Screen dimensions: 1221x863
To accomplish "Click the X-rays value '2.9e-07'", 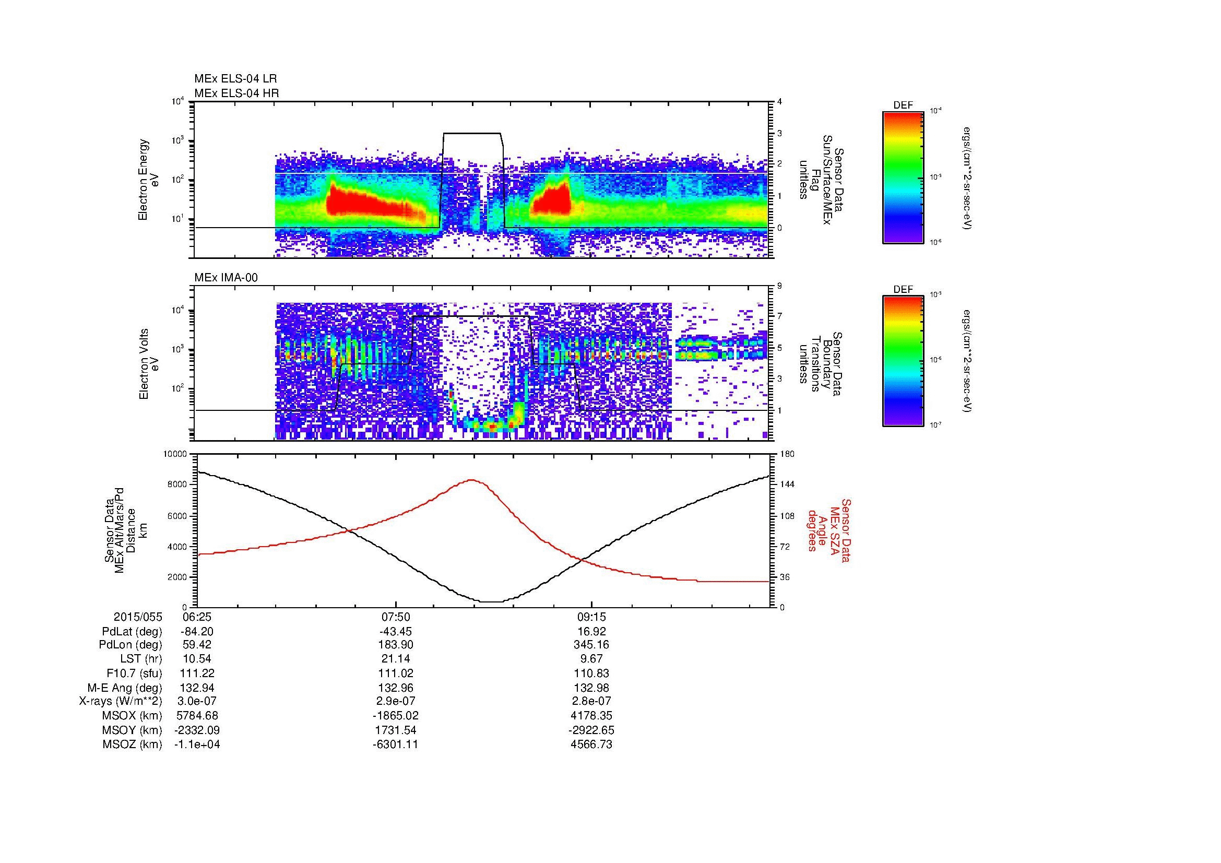I will pos(396,701).
